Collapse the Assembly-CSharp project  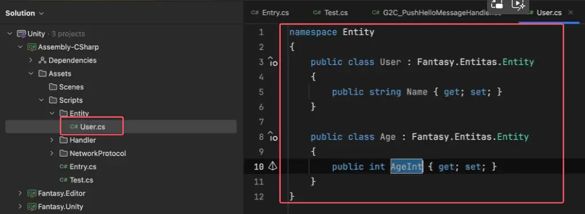coord(20,47)
